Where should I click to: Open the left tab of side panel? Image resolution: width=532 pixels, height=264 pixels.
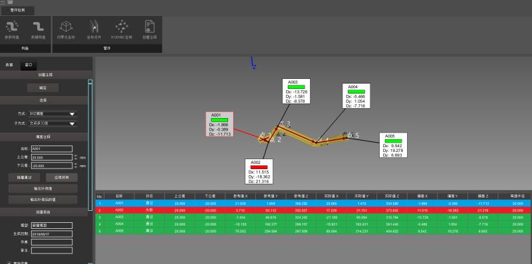coord(9,64)
